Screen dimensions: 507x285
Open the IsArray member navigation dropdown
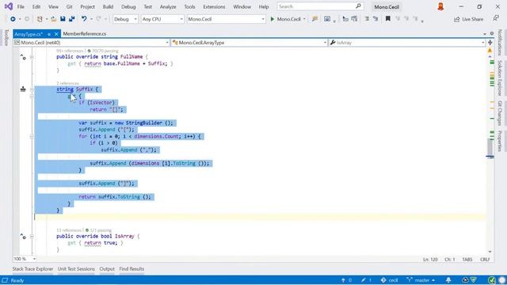407,42
